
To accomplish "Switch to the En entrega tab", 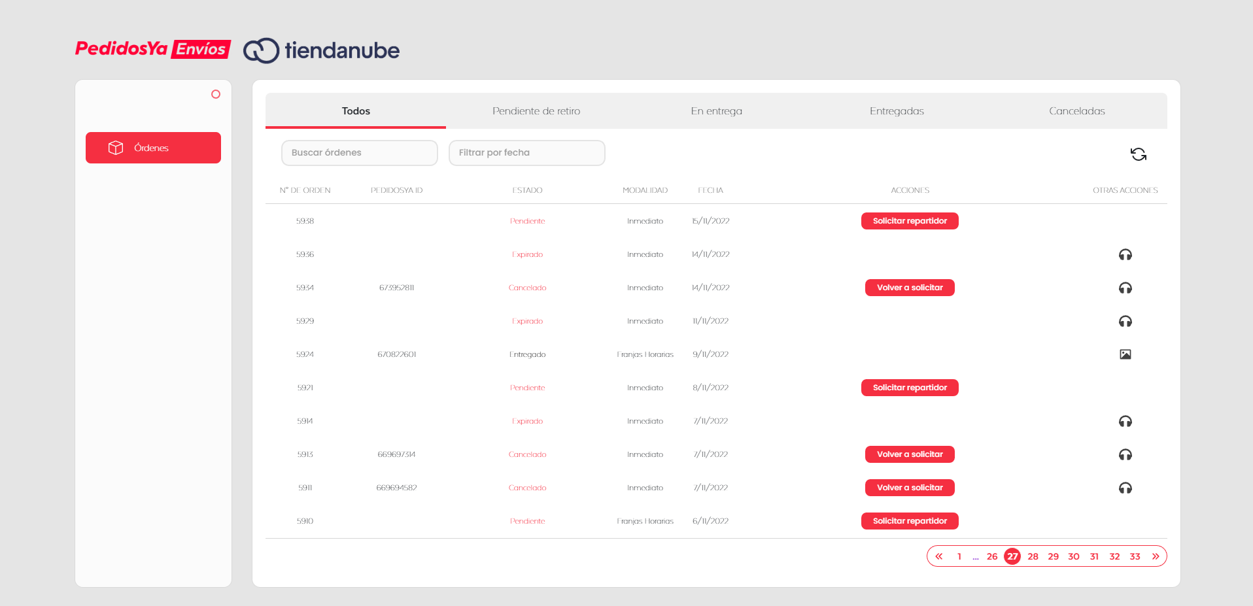I will click(x=716, y=111).
